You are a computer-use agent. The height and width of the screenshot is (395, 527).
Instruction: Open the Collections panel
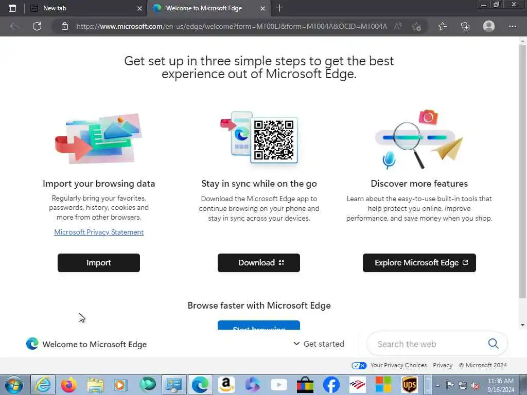click(x=465, y=26)
